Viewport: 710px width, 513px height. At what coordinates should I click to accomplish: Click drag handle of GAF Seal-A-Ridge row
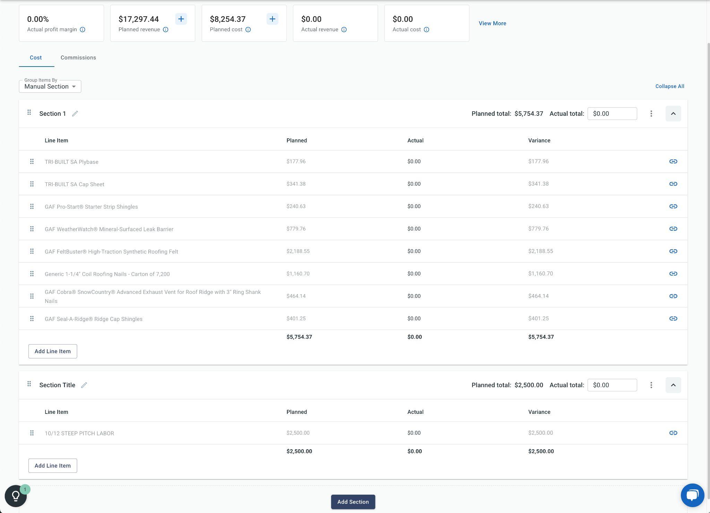[x=32, y=319]
